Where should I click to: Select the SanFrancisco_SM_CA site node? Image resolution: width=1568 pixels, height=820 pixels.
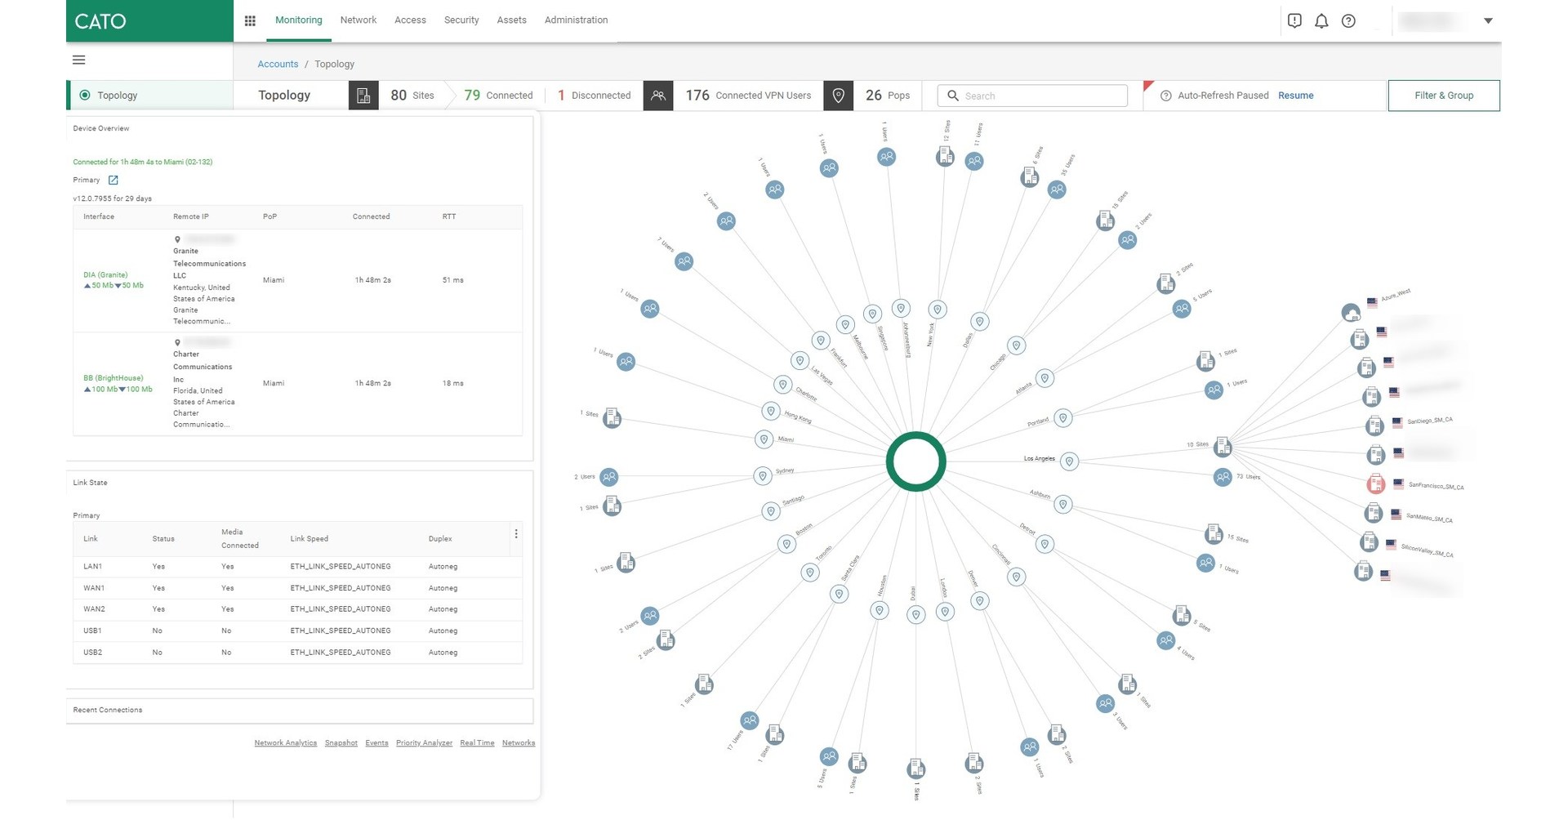point(1376,484)
